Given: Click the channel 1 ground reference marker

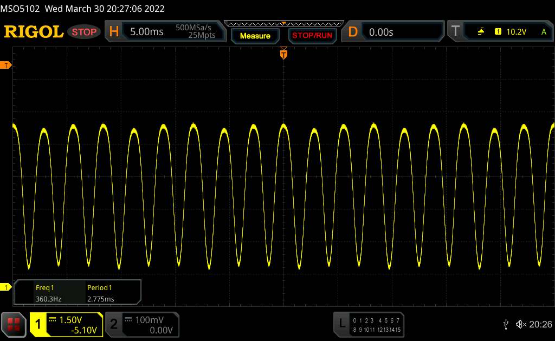Looking at the screenshot, I should point(7,287).
